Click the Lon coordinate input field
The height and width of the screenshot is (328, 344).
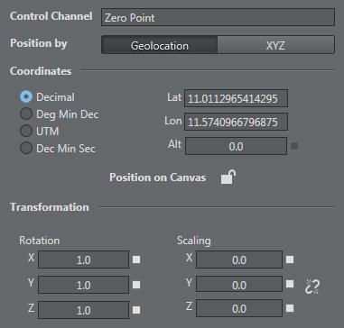[x=236, y=122]
